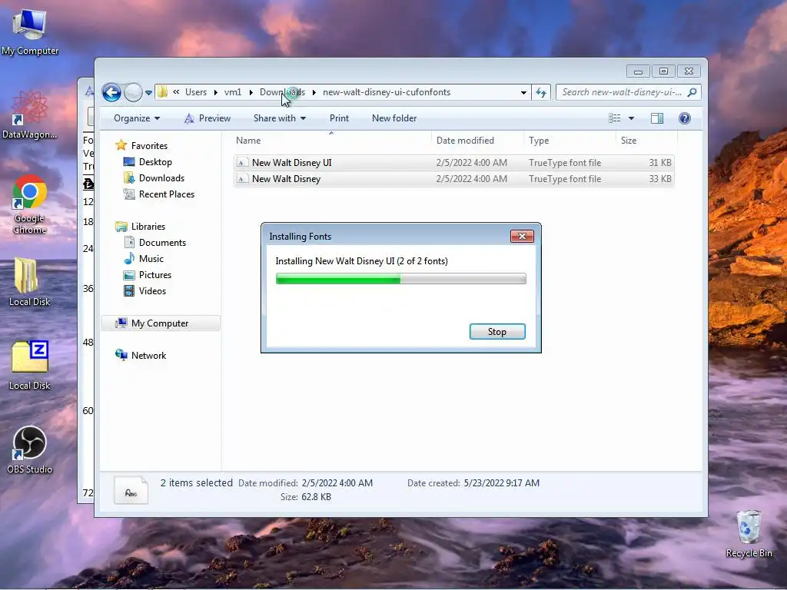
Task: Select the New Walt Disney font file
Action: pos(453,178)
